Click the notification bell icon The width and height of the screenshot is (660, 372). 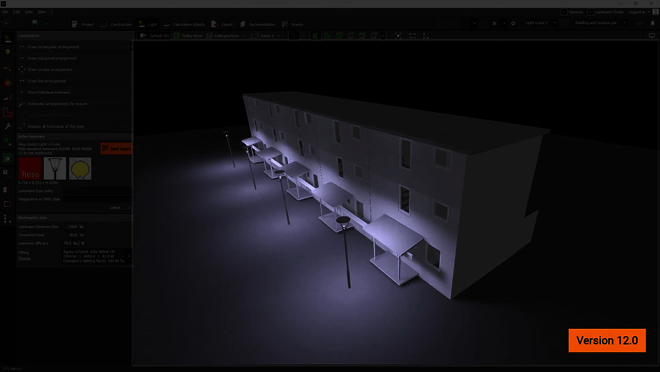(x=652, y=23)
